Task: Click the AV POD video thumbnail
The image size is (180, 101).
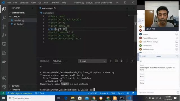Action: [x=162, y=16]
